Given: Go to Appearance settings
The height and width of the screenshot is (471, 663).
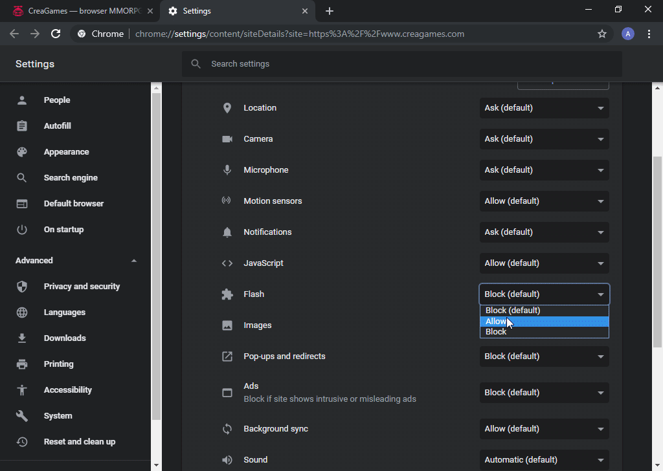Looking at the screenshot, I should 66,152.
